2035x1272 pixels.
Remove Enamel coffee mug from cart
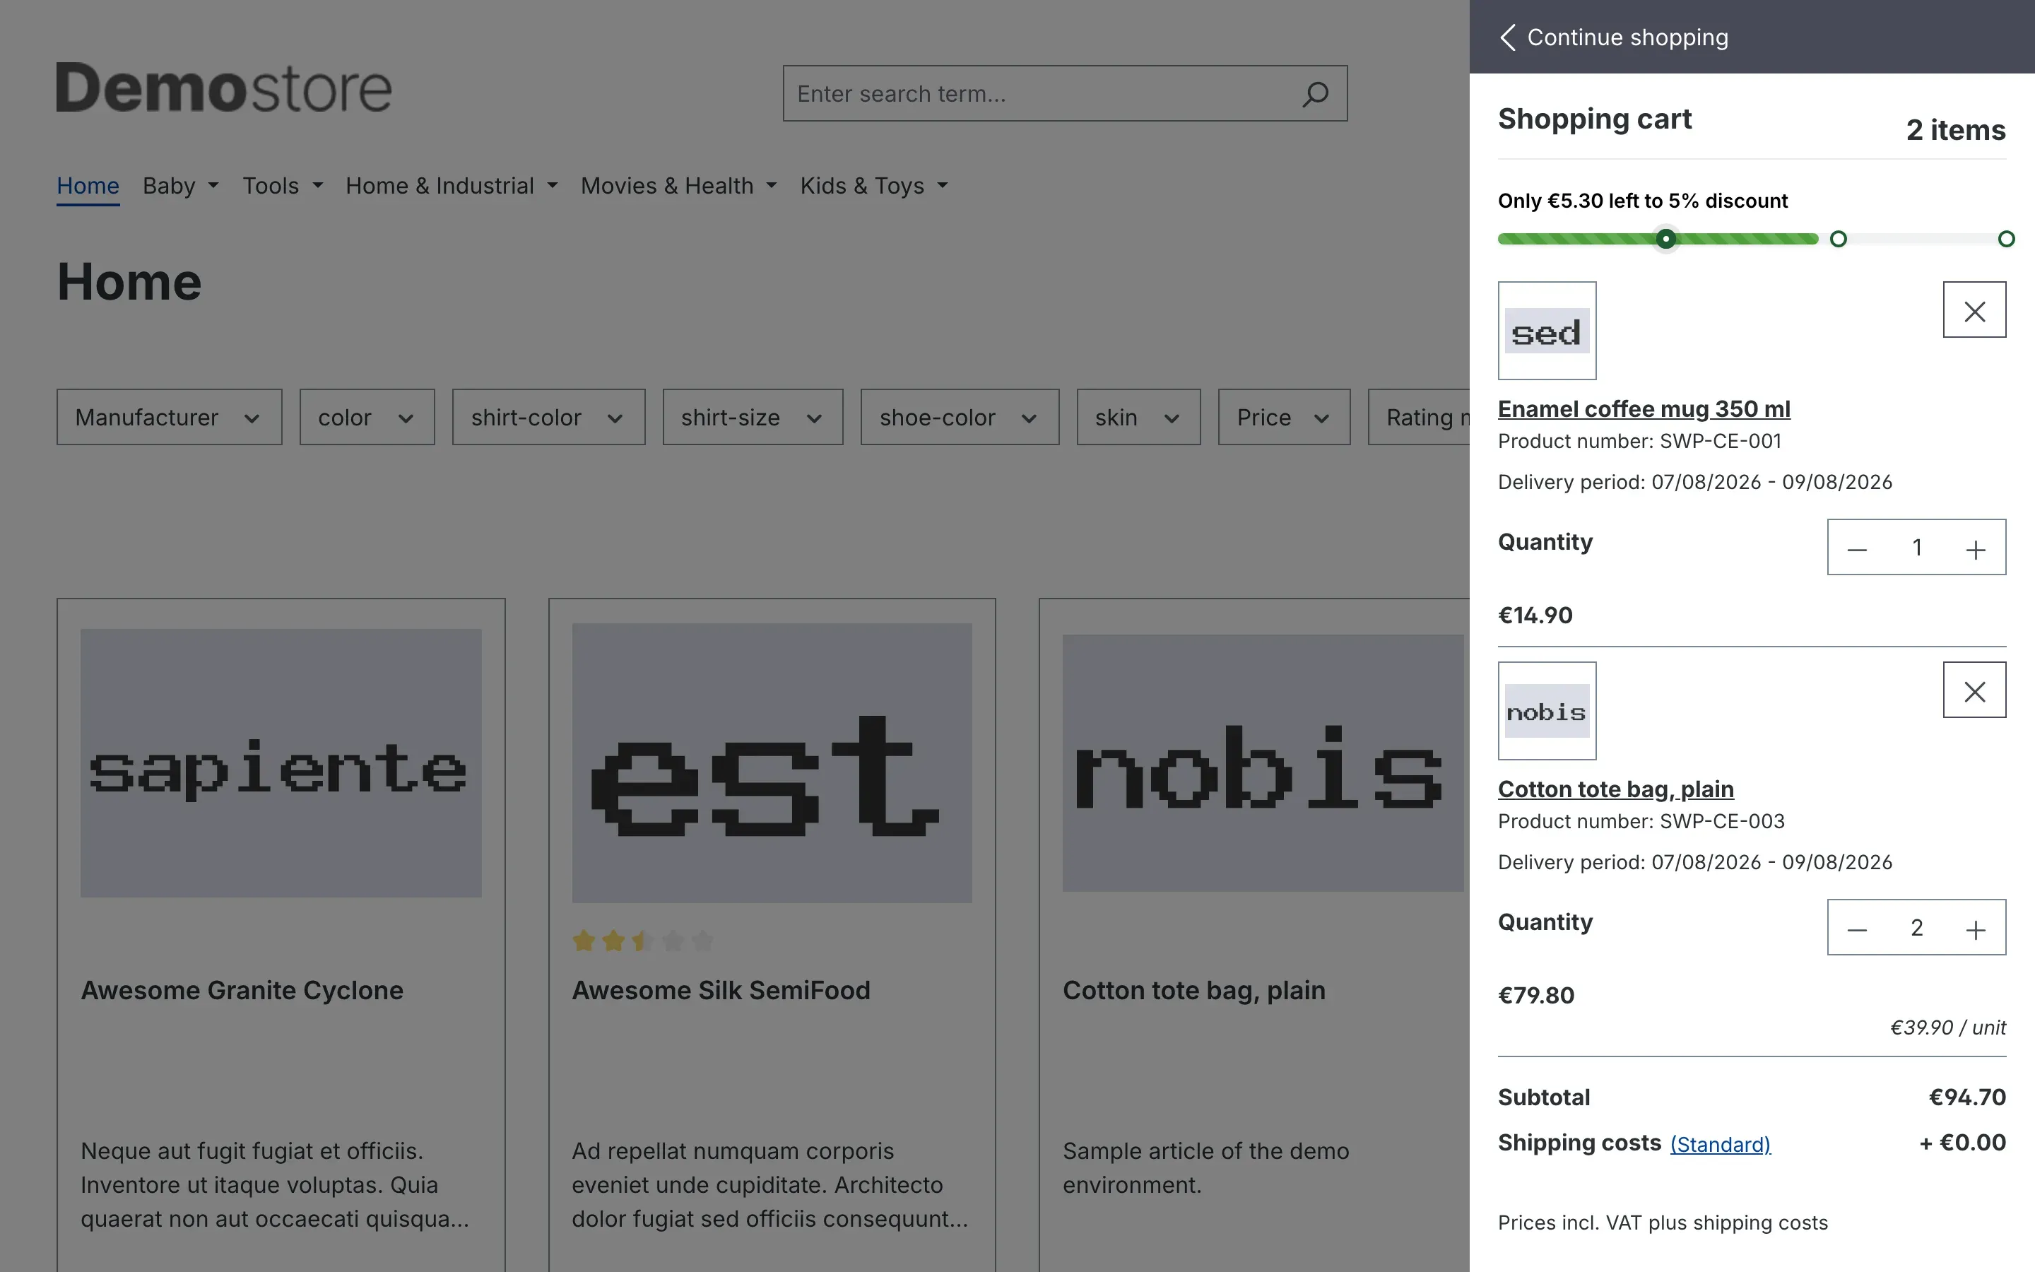1974,310
